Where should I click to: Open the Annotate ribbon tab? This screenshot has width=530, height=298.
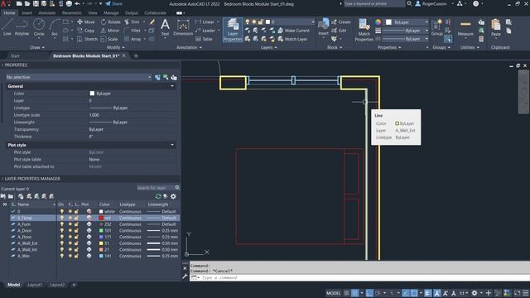click(47, 13)
